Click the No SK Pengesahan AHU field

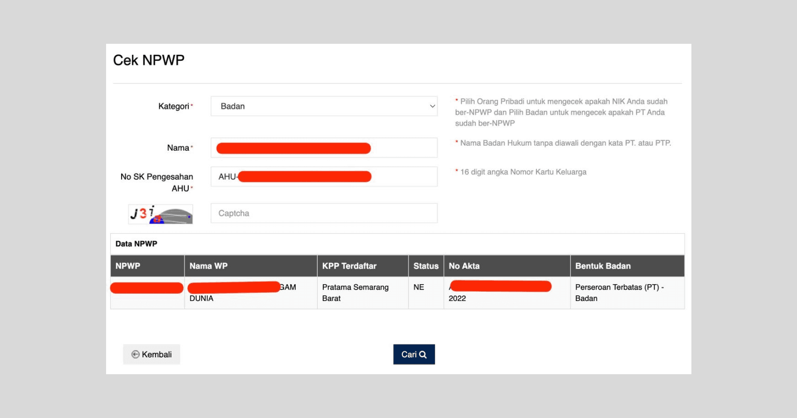(403, 177)
